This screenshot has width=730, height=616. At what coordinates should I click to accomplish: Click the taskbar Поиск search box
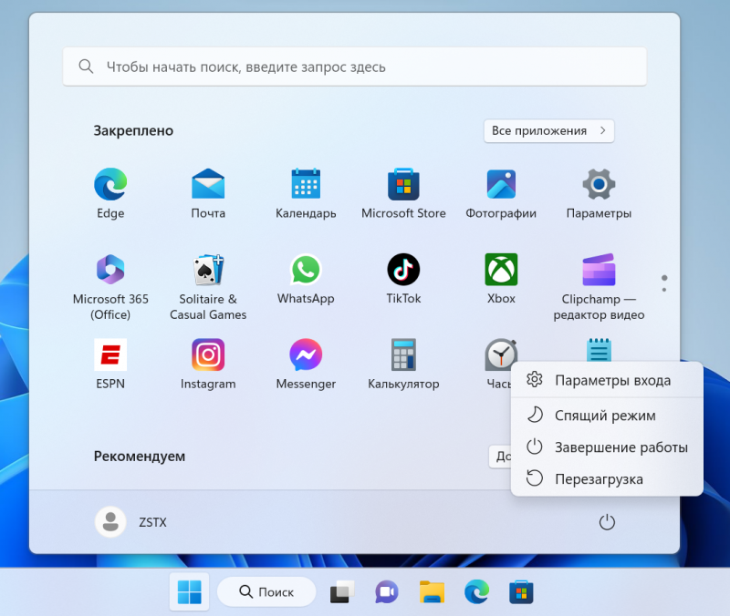click(266, 591)
